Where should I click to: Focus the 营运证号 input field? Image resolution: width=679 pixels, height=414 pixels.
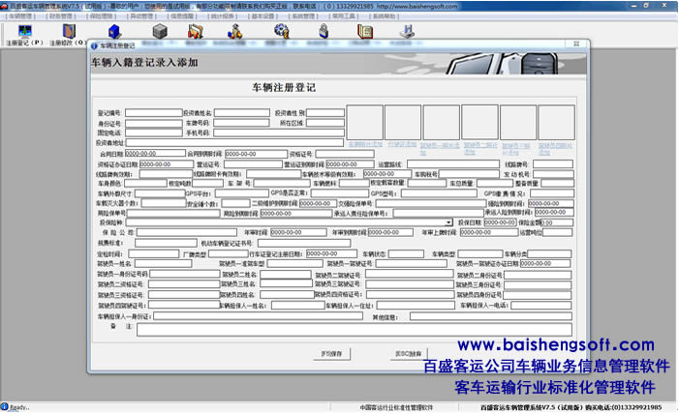coord(253,164)
